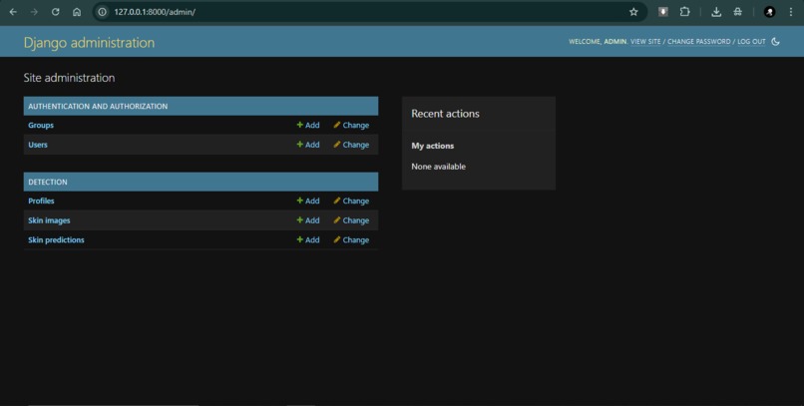This screenshot has height=406, width=804.
Task: Add a new User
Action: (308, 145)
